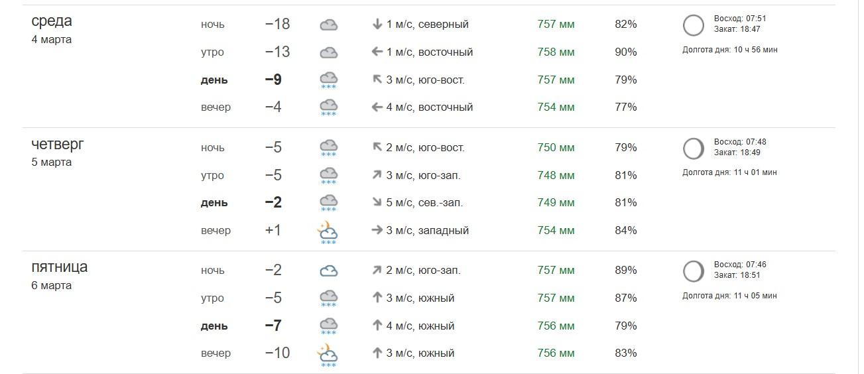864x374 pixels.
Task: Click the 748 мм pressure value
Action: [x=556, y=176]
